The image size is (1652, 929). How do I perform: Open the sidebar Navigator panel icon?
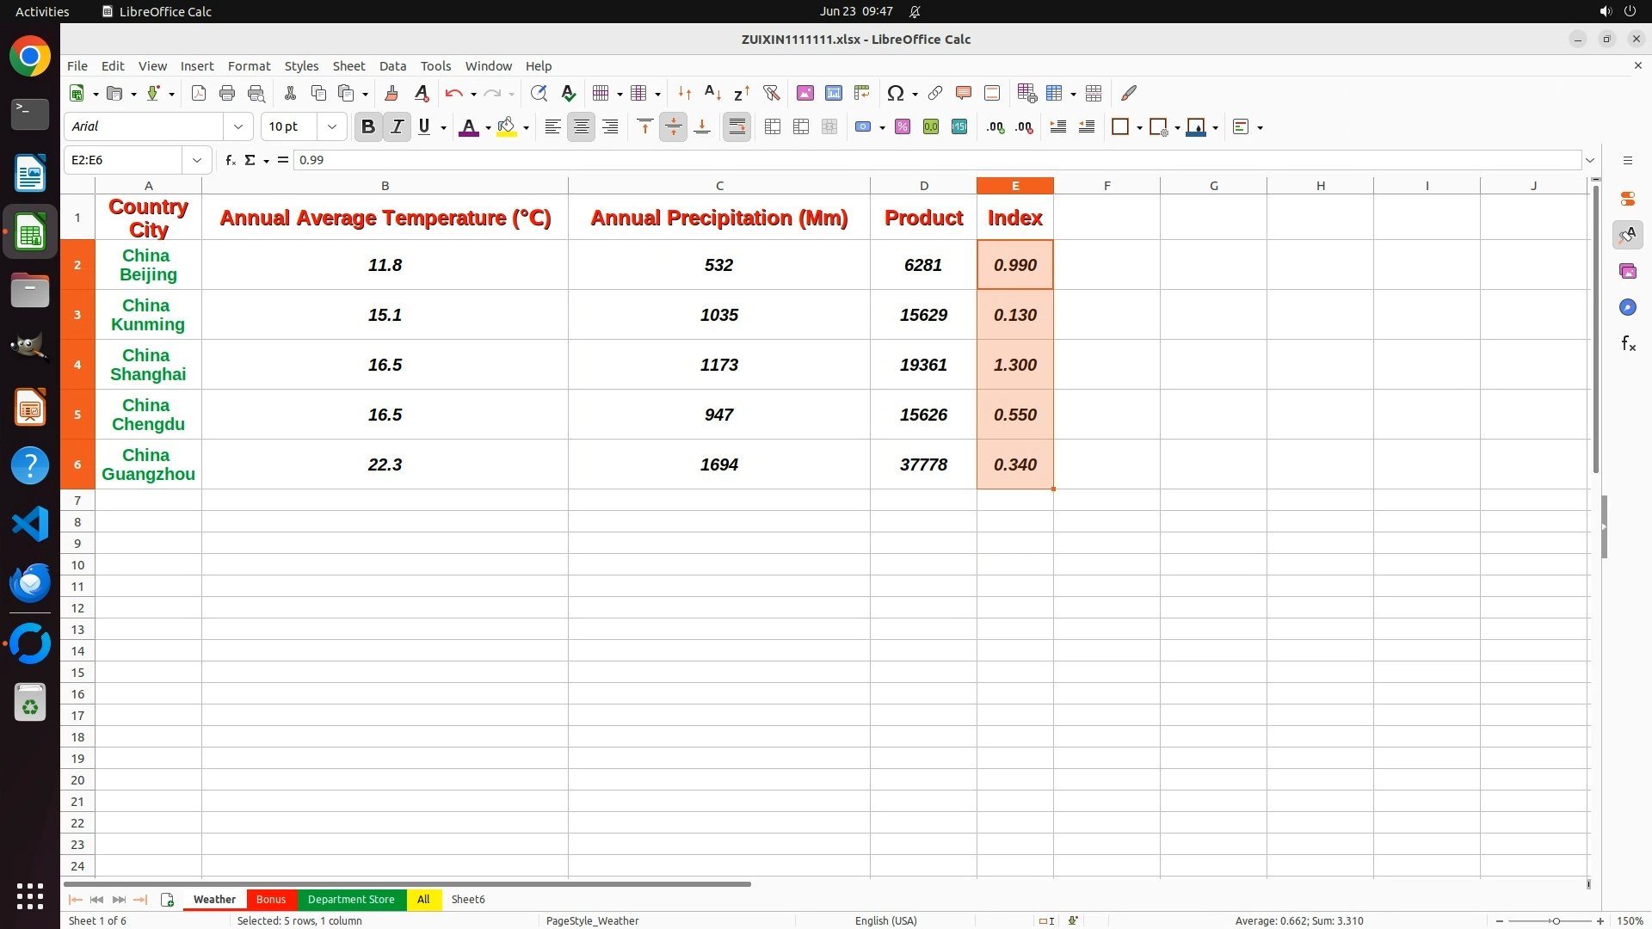click(x=1627, y=307)
